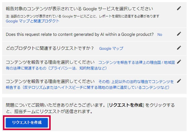Click the コンテンツを報告する法律上の理由 answer text

point(136,63)
